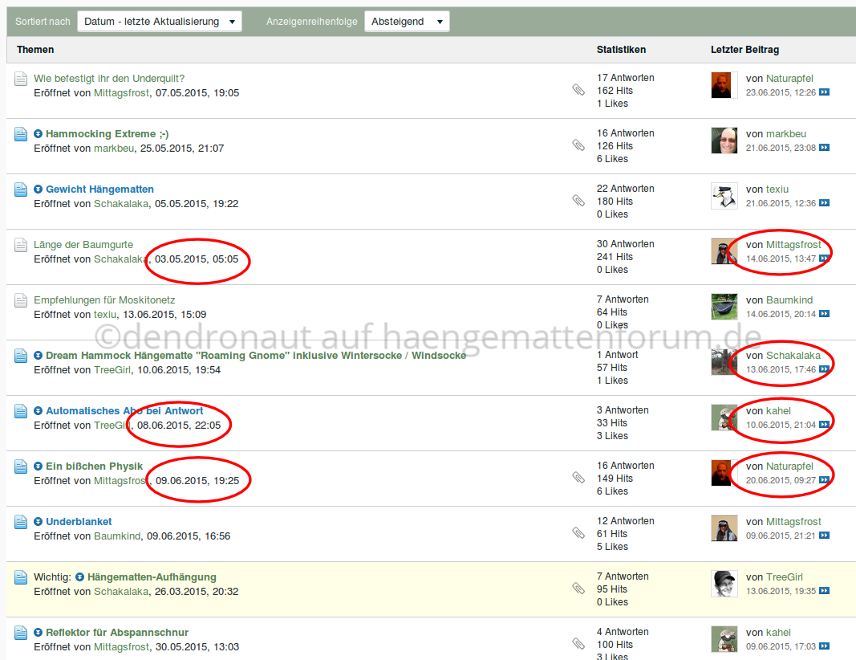Click the blue arrow icon before 'Hammocking Extreme'

click(x=39, y=134)
